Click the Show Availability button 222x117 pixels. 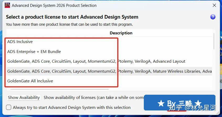point(24,97)
